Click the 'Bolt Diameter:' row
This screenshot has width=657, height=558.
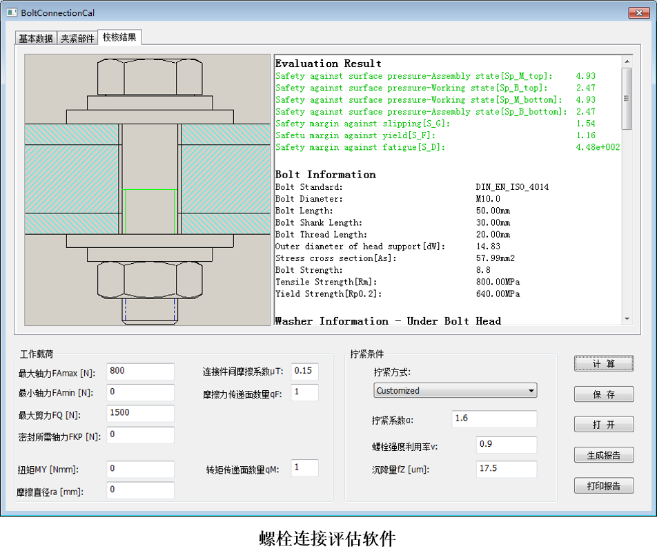tap(388, 199)
